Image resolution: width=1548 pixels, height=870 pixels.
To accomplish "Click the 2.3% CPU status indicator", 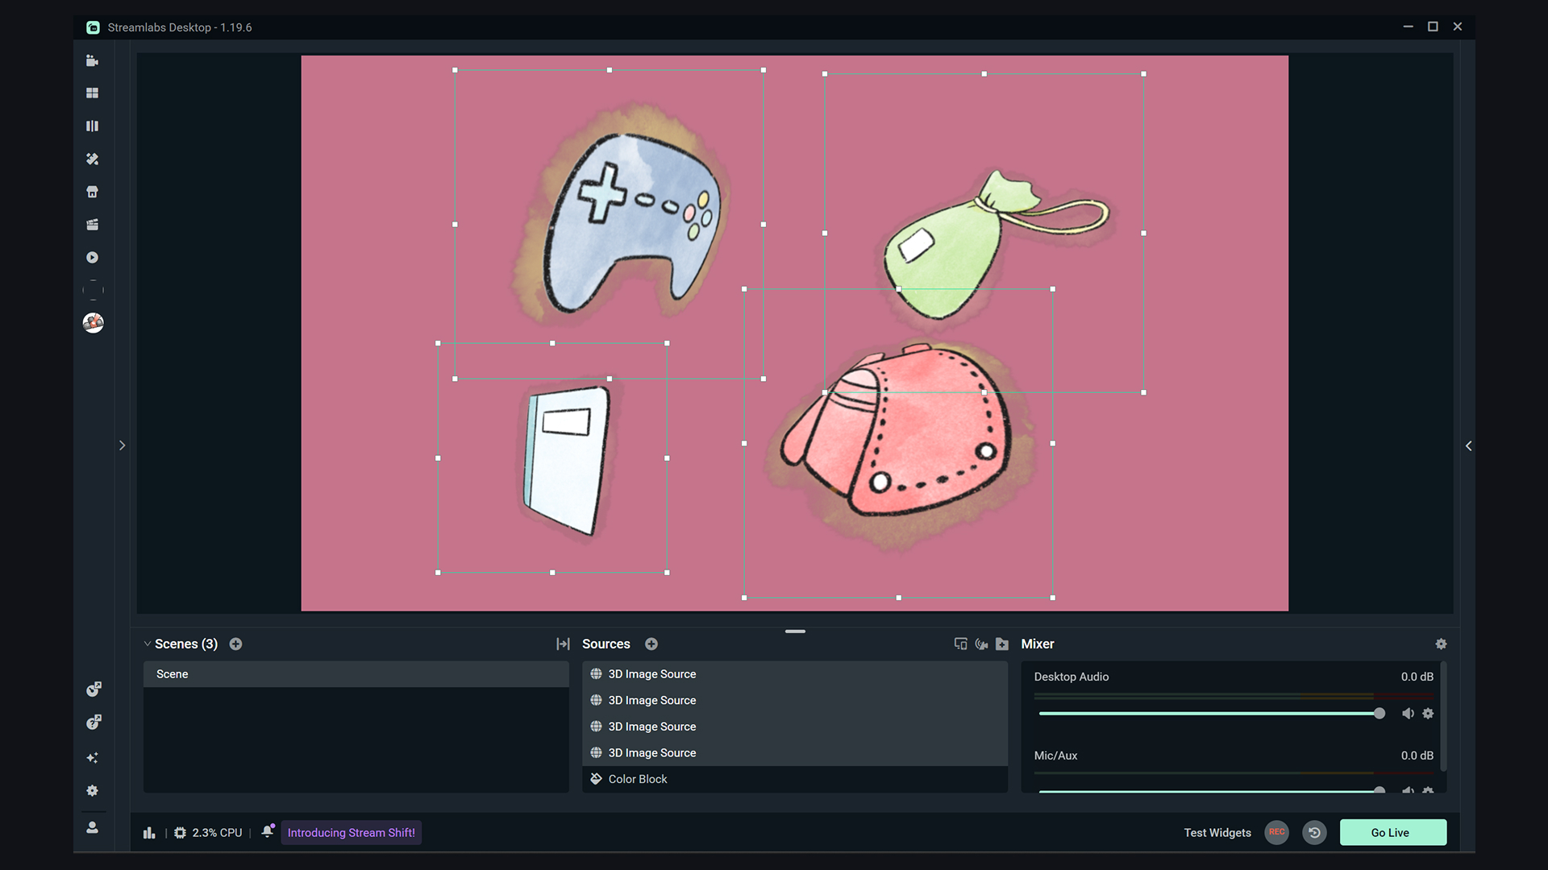I will click(208, 833).
